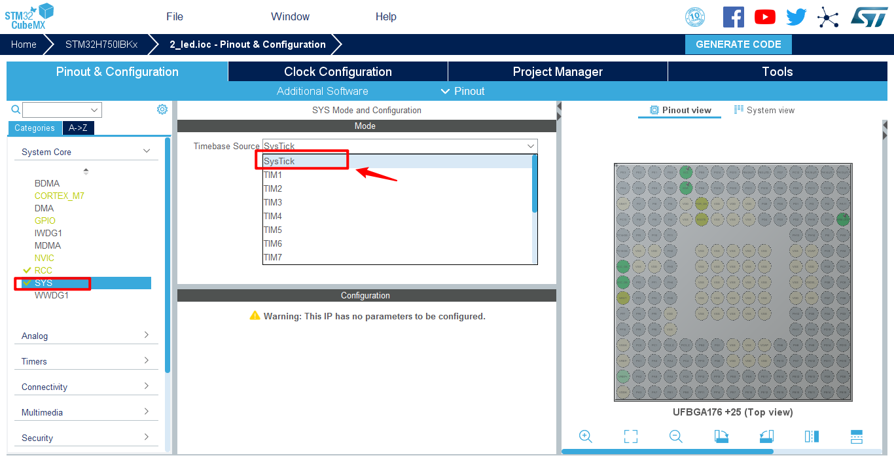Image resolution: width=894 pixels, height=462 pixels.
Task: Select TIM2 in the Timebase Source list
Action: (x=273, y=188)
